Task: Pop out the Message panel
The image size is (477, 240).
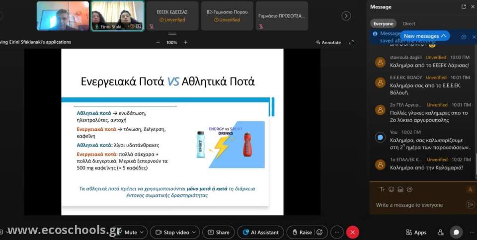Action: (464, 7)
